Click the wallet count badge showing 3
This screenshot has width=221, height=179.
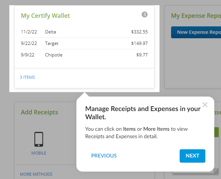click(x=145, y=14)
